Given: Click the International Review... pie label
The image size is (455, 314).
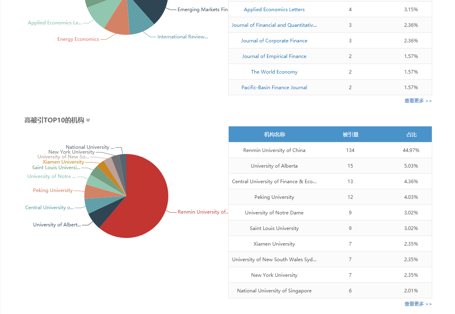Looking at the screenshot, I should [183, 37].
